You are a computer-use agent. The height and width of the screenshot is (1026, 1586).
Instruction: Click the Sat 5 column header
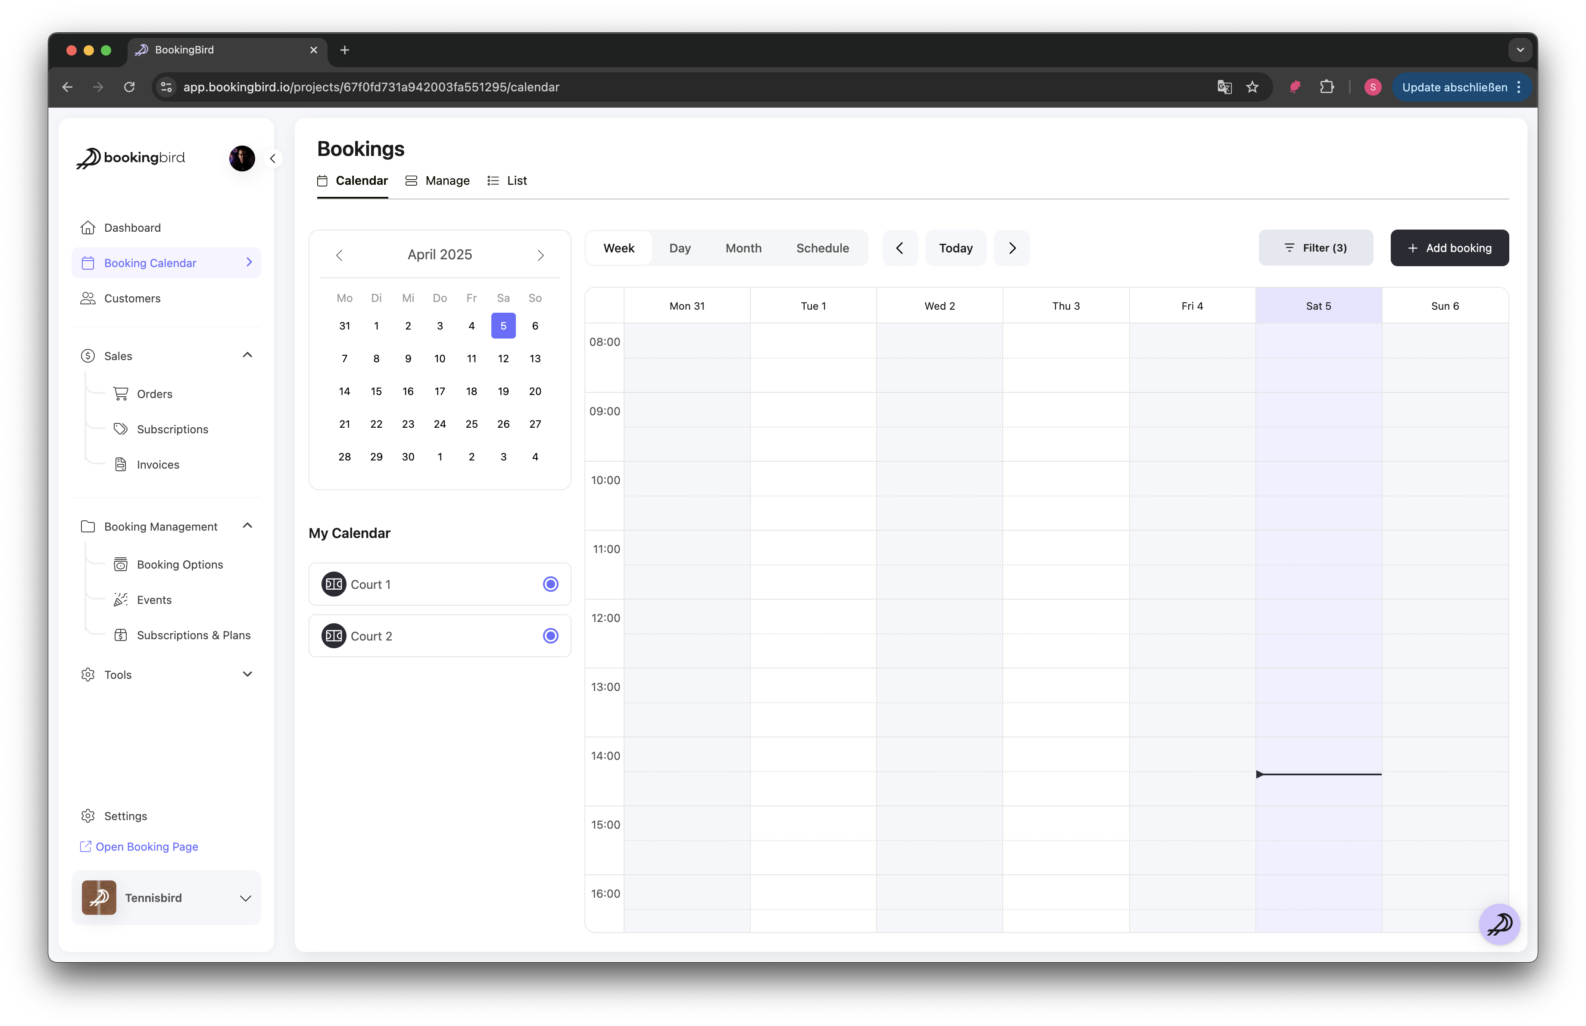click(x=1318, y=305)
